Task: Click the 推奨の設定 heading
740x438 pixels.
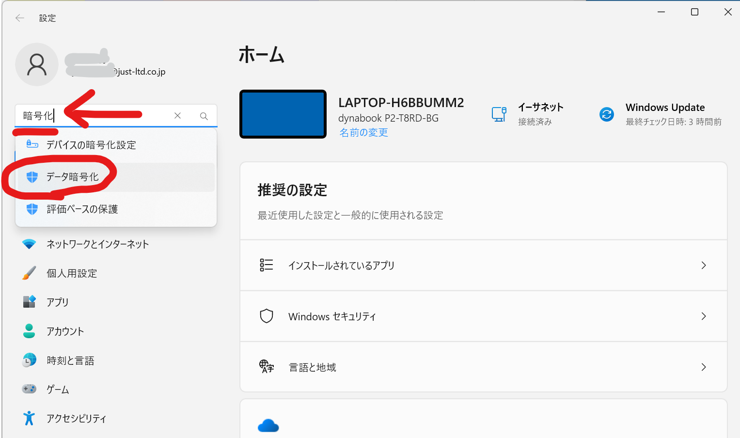Action: click(x=292, y=190)
